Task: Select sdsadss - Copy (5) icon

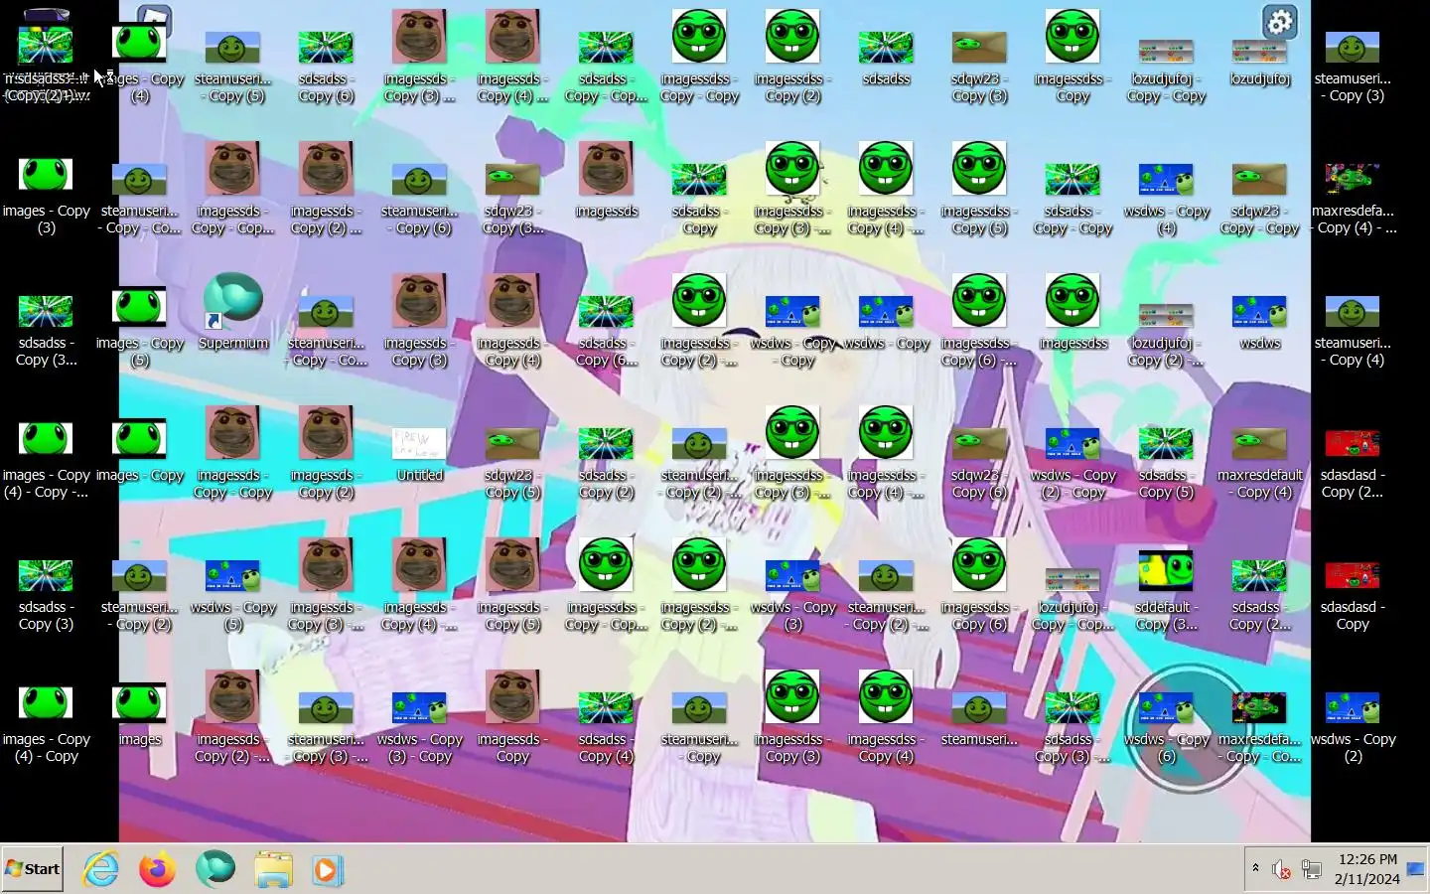Action: (1167, 463)
